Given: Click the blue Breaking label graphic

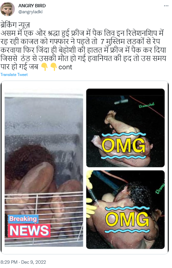Looking at the screenshot, I should [23, 219].
